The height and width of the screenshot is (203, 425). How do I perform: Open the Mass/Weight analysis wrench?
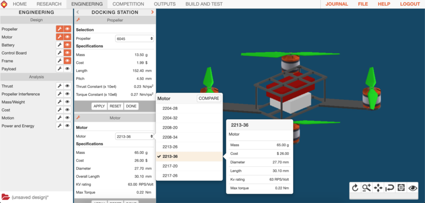(59, 102)
